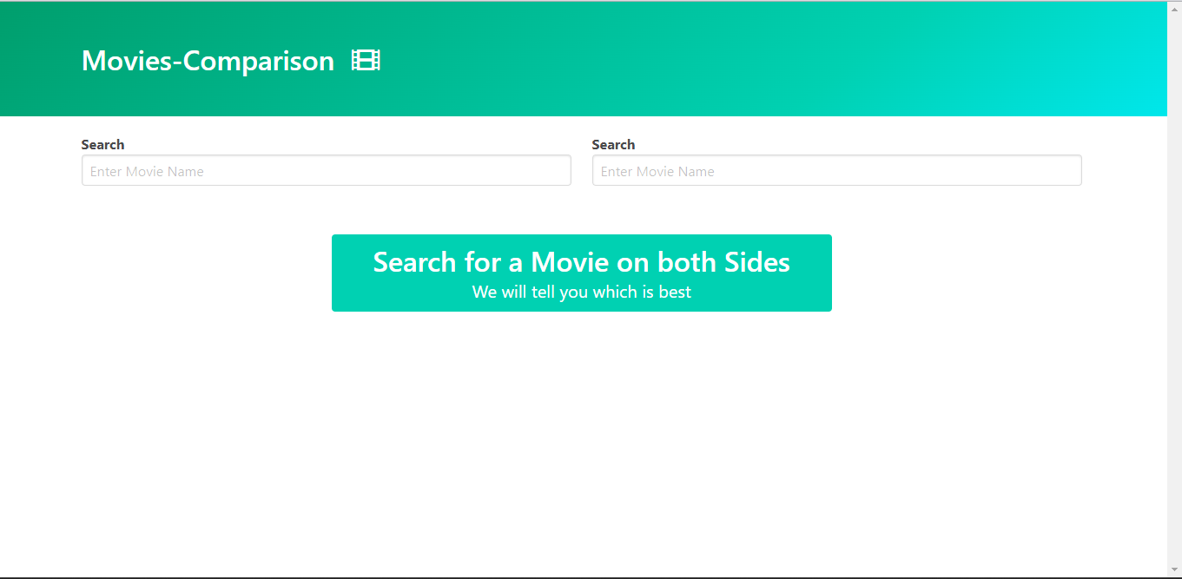Click inside the right Enter Movie Name field
This screenshot has width=1182, height=579.
pos(836,170)
